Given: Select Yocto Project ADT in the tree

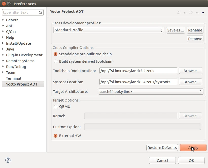Looking at the screenshot, I should (22, 84).
